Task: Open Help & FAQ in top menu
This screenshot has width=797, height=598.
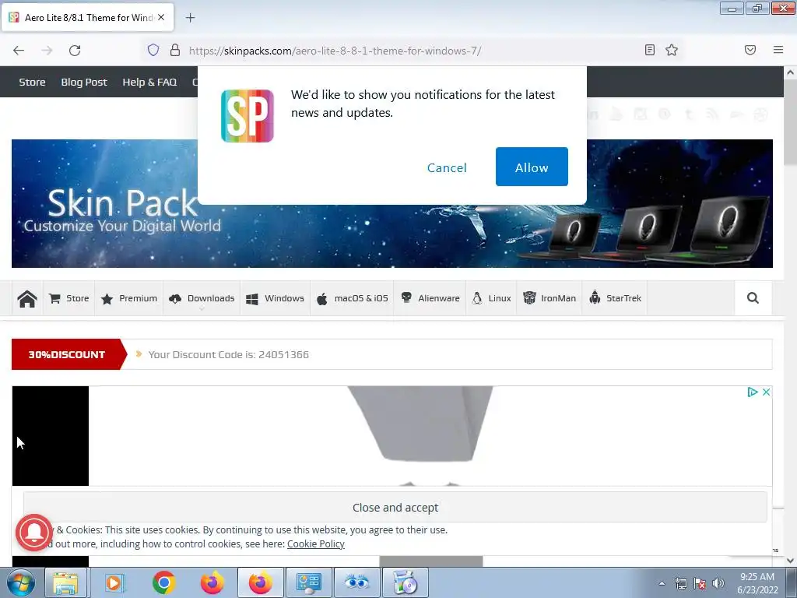Action: (149, 82)
